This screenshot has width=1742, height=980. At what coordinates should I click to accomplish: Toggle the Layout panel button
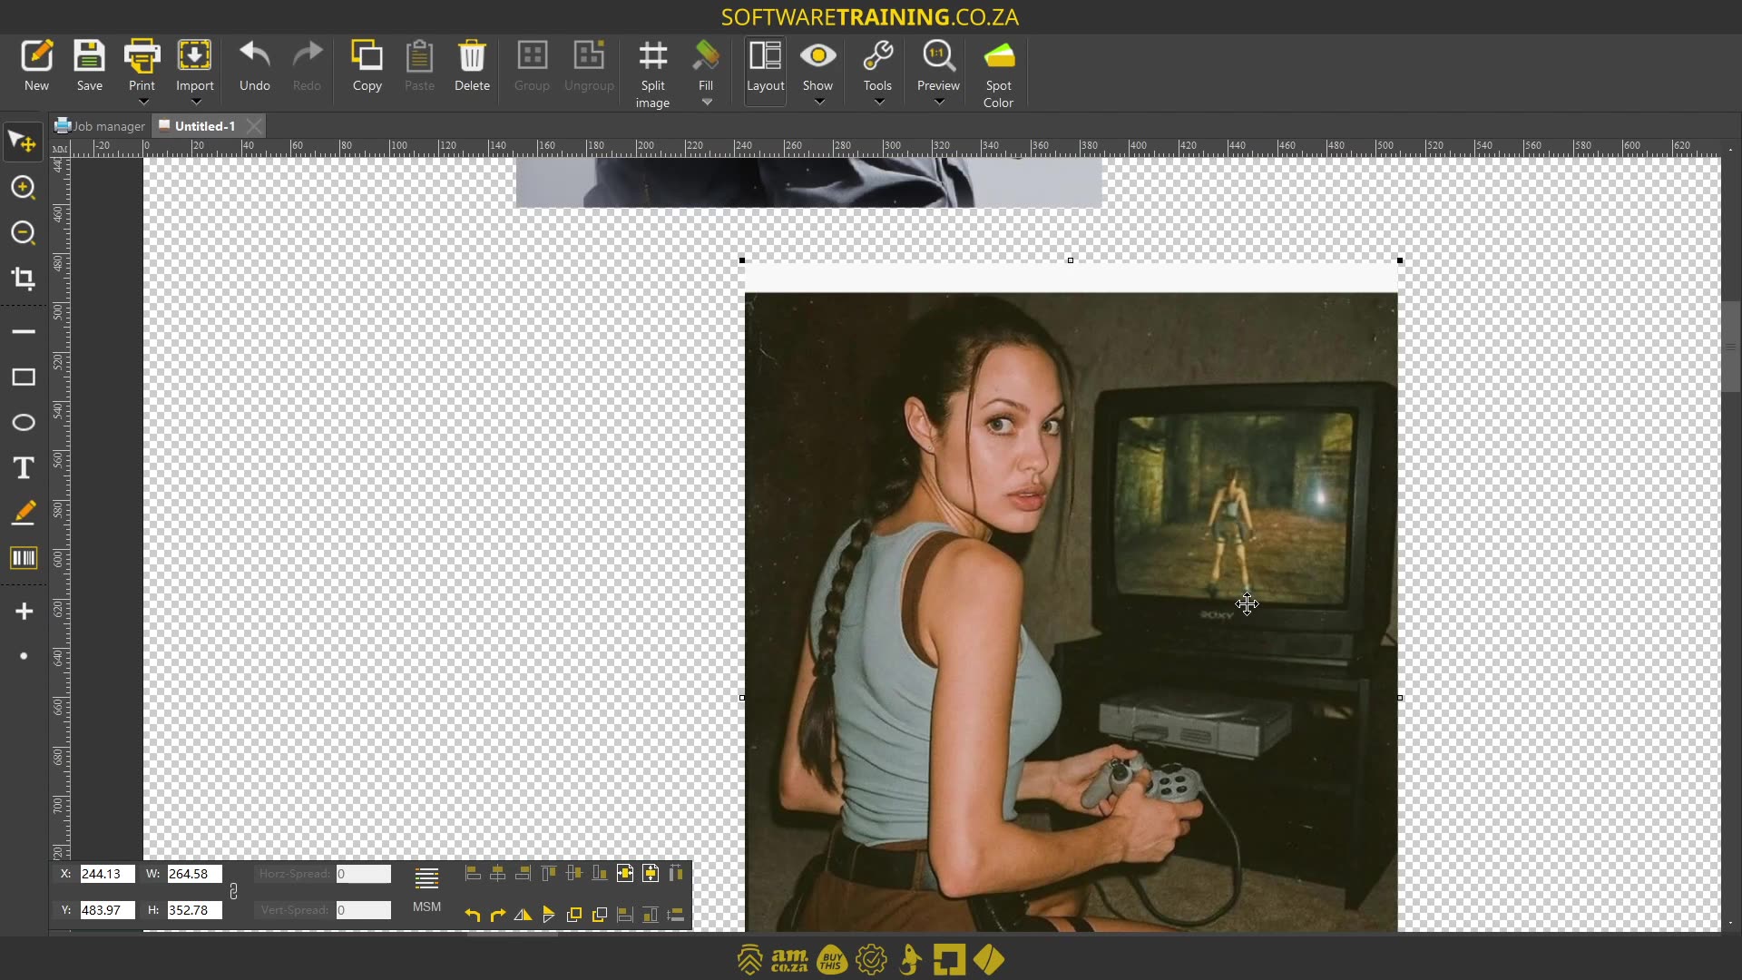765,71
